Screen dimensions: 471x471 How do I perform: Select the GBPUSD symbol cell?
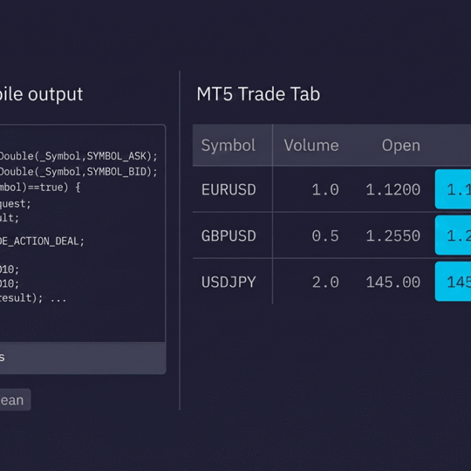click(x=228, y=235)
